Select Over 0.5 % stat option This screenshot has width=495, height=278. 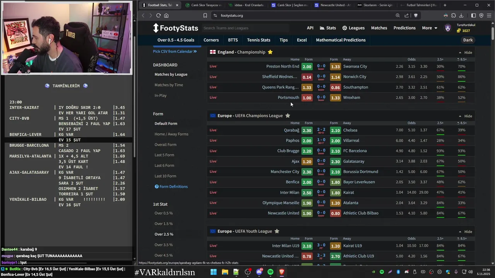point(164,213)
